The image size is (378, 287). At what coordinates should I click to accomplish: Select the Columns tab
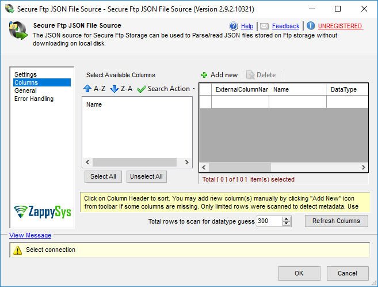pos(41,82)
